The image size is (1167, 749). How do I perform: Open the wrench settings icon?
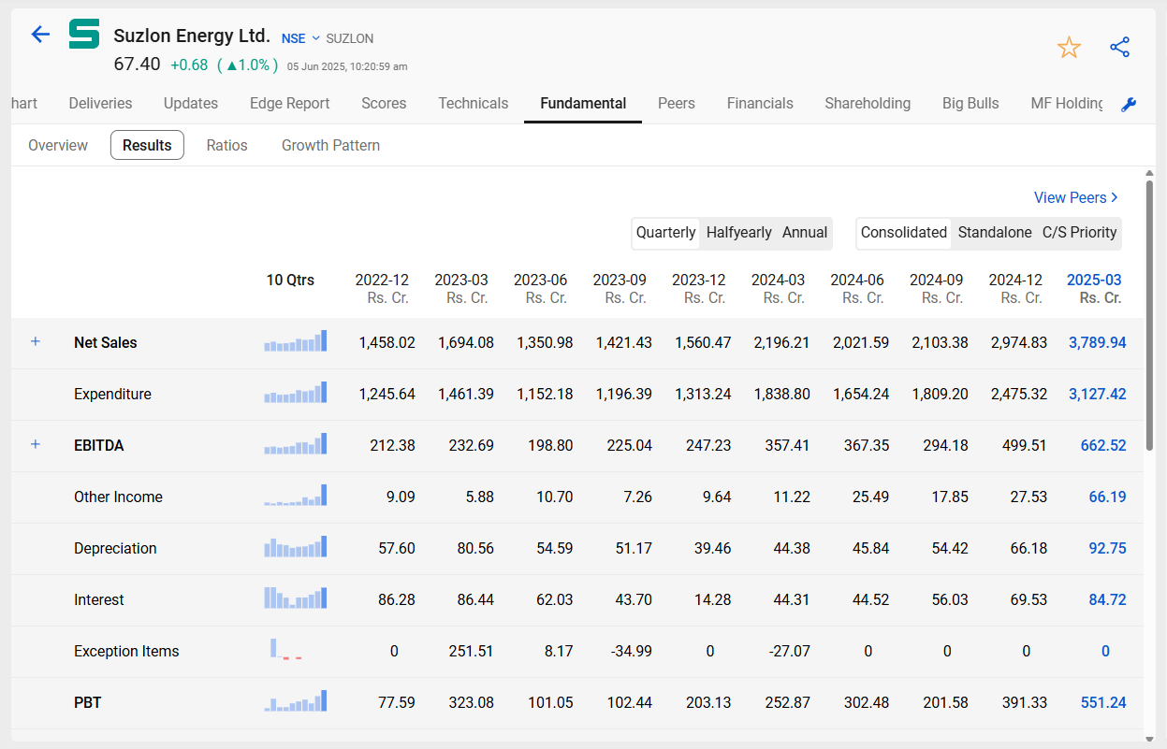tap(1129, 105)
